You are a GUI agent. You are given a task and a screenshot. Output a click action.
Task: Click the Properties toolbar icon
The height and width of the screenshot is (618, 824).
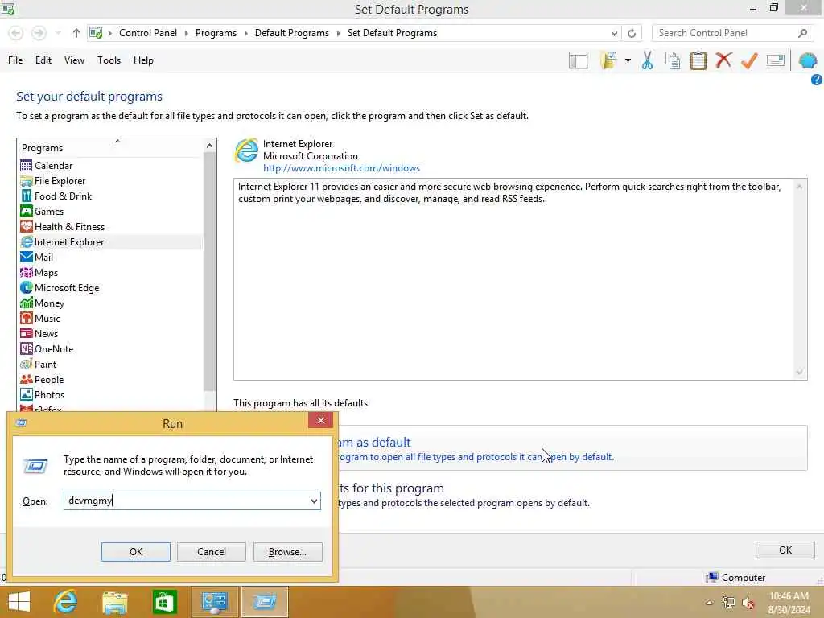click(775, 60)
